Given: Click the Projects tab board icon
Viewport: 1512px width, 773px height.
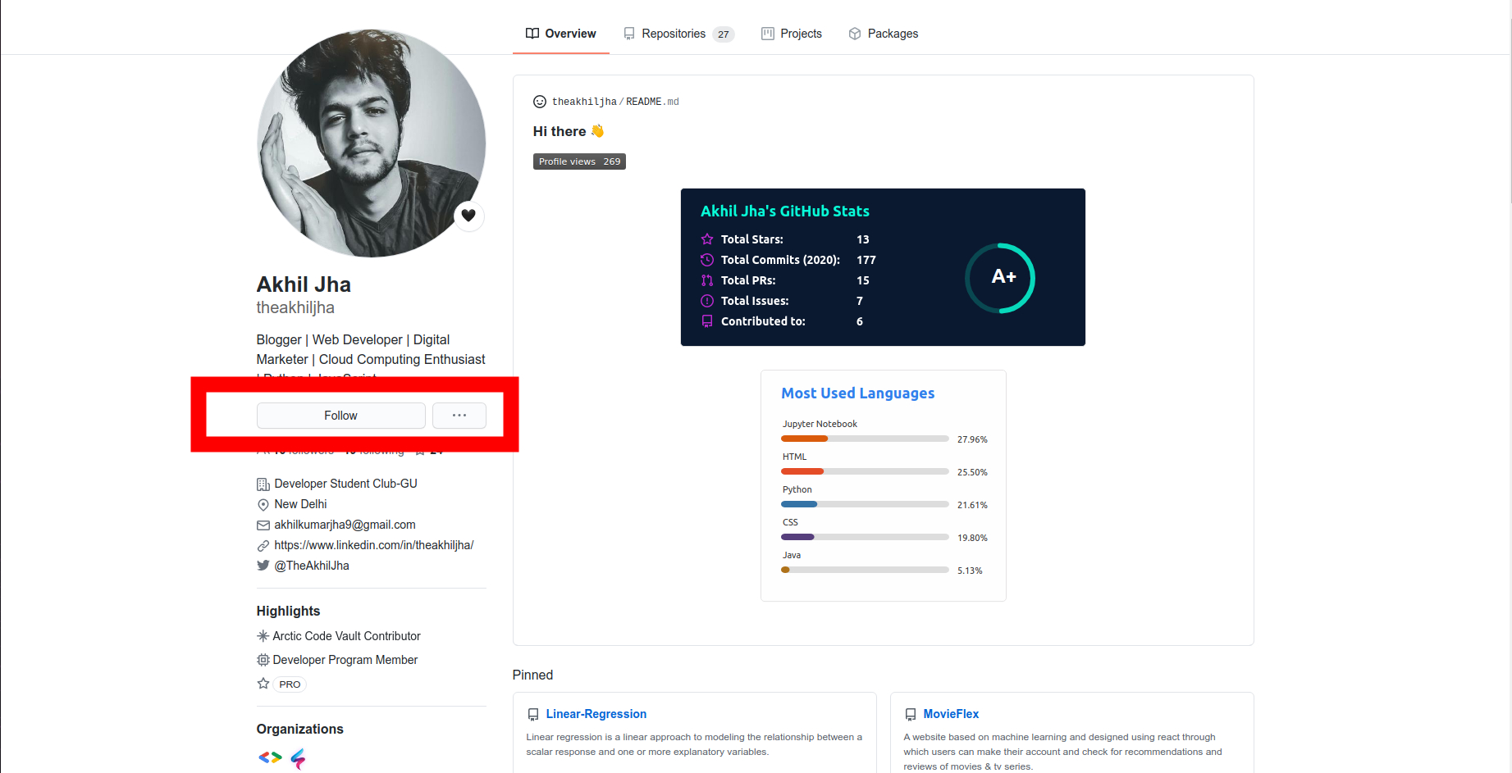Looking at the screenshot, I should click(768, 34).
